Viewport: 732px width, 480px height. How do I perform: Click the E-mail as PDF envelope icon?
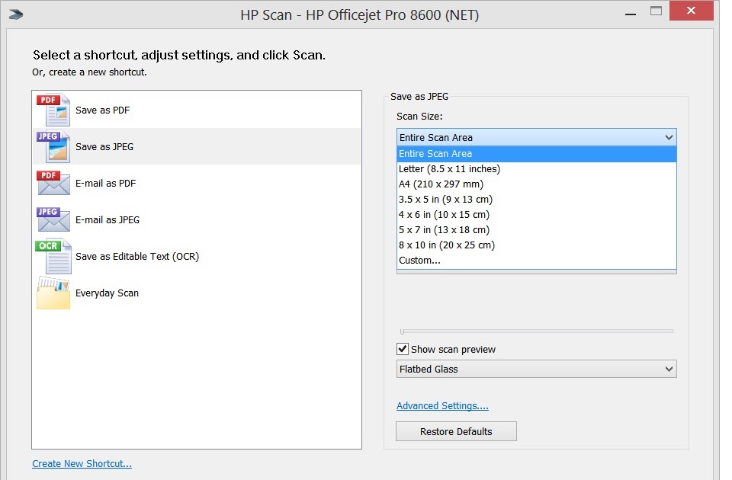(53, 183)
